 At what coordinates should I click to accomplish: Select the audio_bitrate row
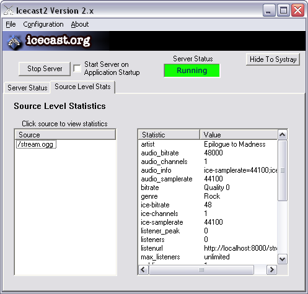coord(208,153)
